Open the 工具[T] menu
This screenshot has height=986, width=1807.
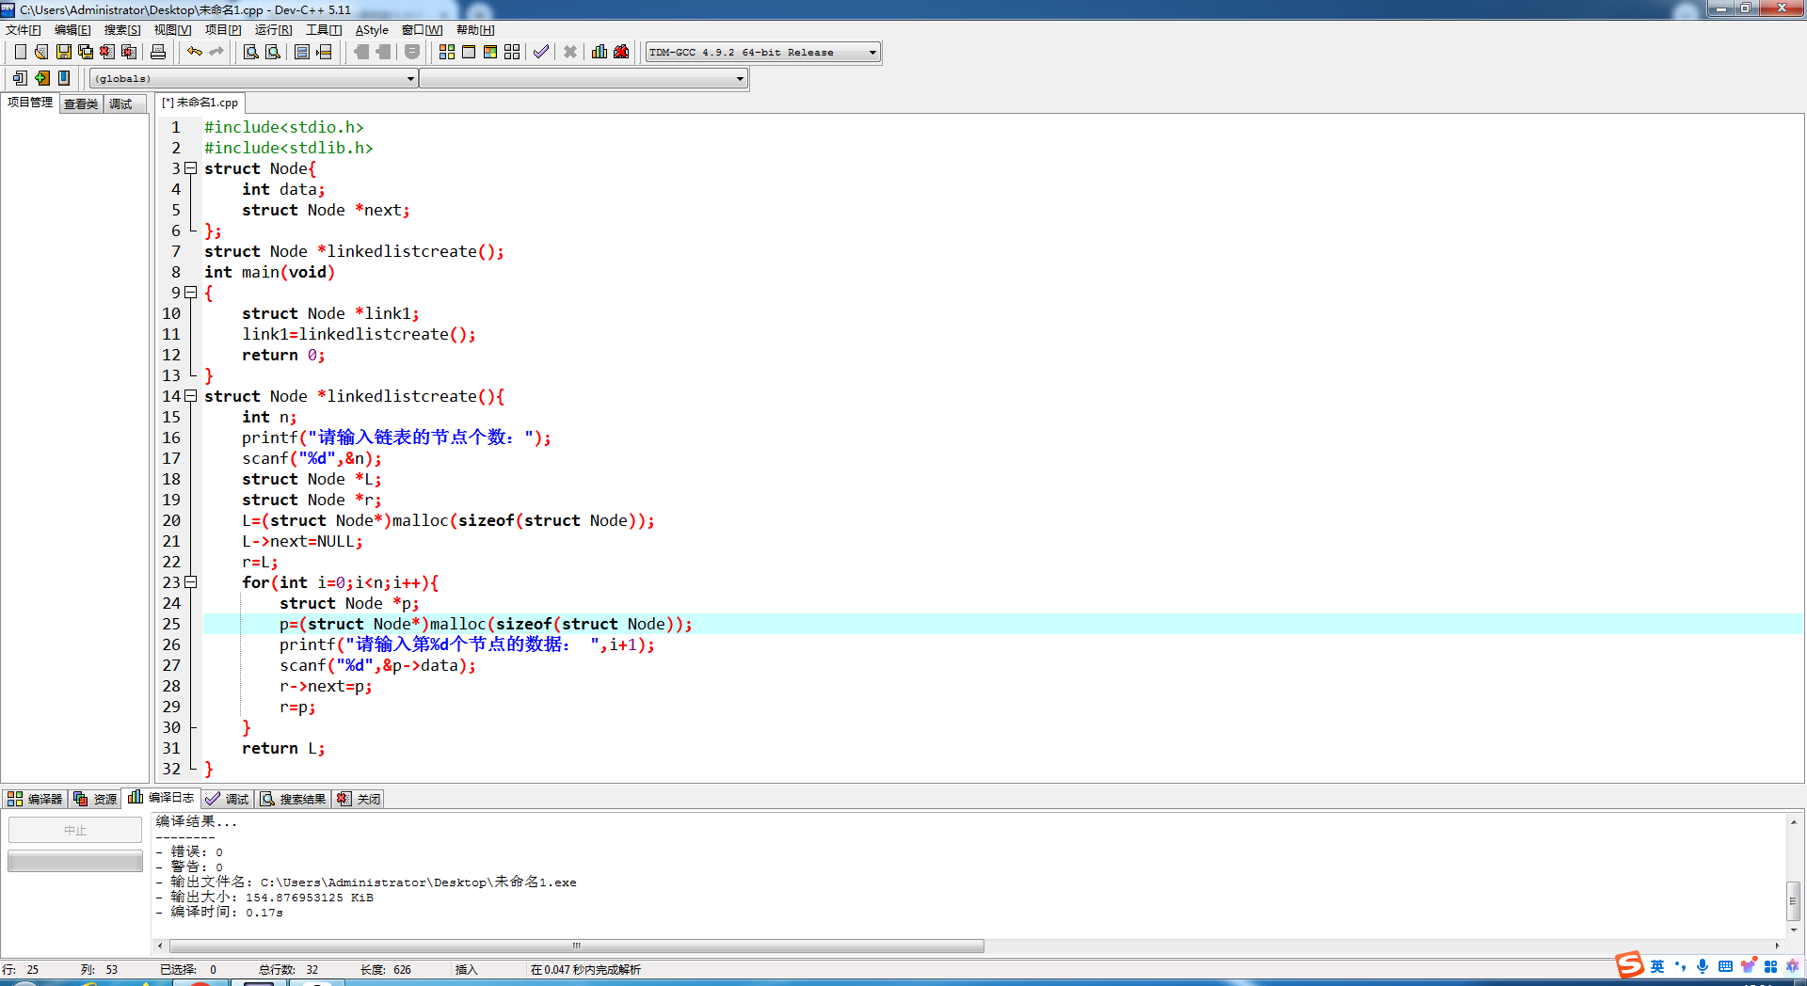click(324, 30)
